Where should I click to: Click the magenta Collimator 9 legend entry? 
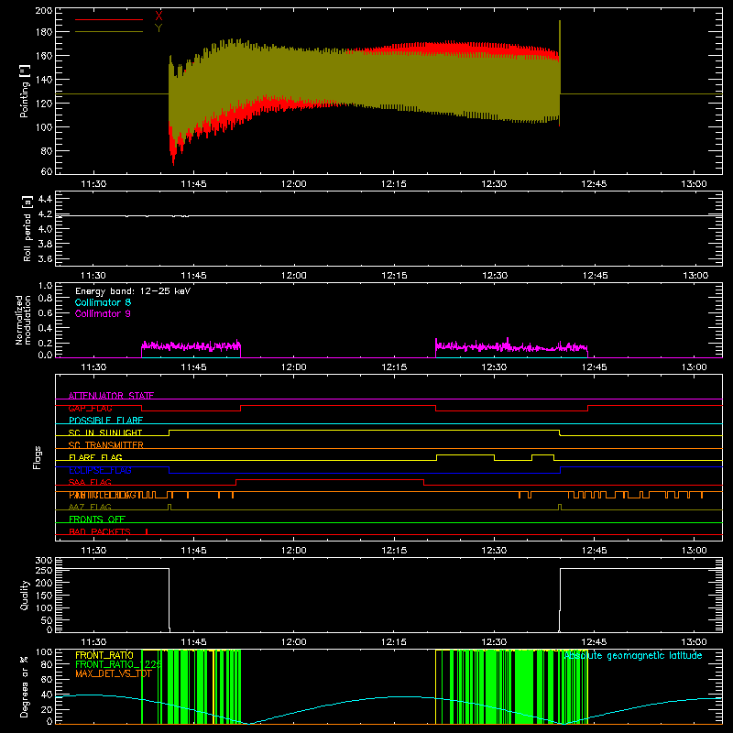103,313
